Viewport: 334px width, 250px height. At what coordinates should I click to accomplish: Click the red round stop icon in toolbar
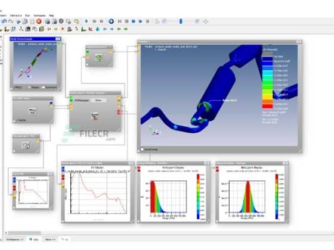(x=39, y=21)
